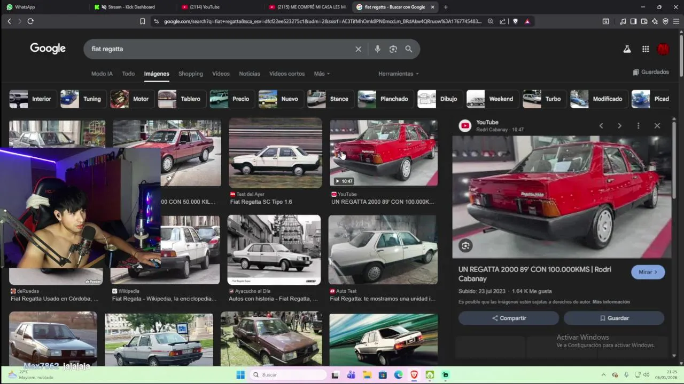684x384 pixels.
Task: Open the Brave Shields lion icon
Action: tap(515, 21)
